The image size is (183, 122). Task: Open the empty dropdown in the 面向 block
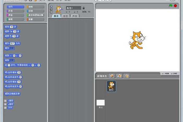(x=12, y=48)
